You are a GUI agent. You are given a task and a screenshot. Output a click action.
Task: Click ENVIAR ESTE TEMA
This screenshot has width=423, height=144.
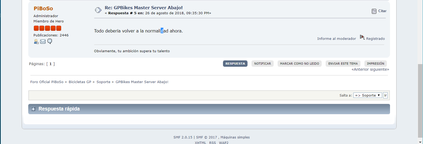(x=343, y=64)
